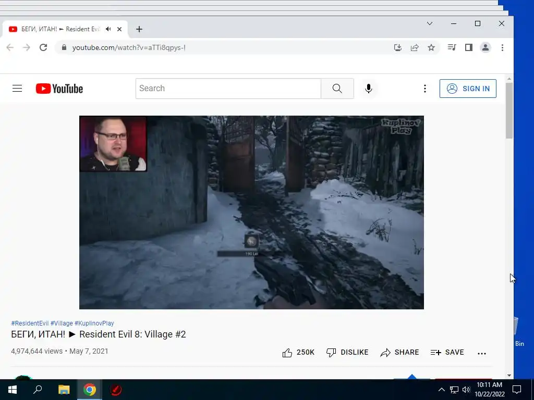Like the video with thumbs up
The image size is (534, 400).
298,353
